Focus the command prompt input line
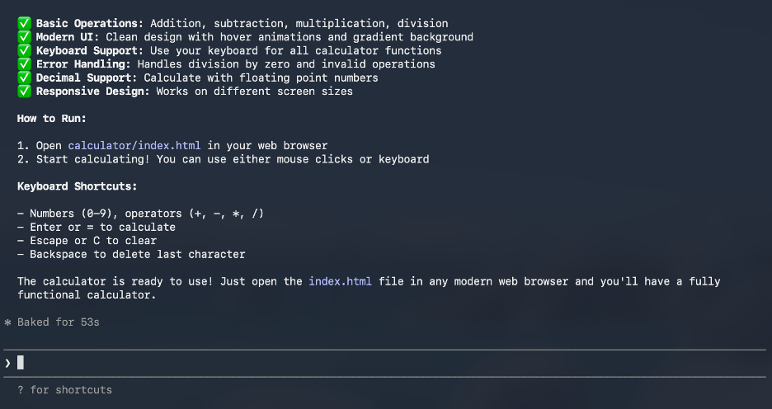 click(x=330, y=362)
